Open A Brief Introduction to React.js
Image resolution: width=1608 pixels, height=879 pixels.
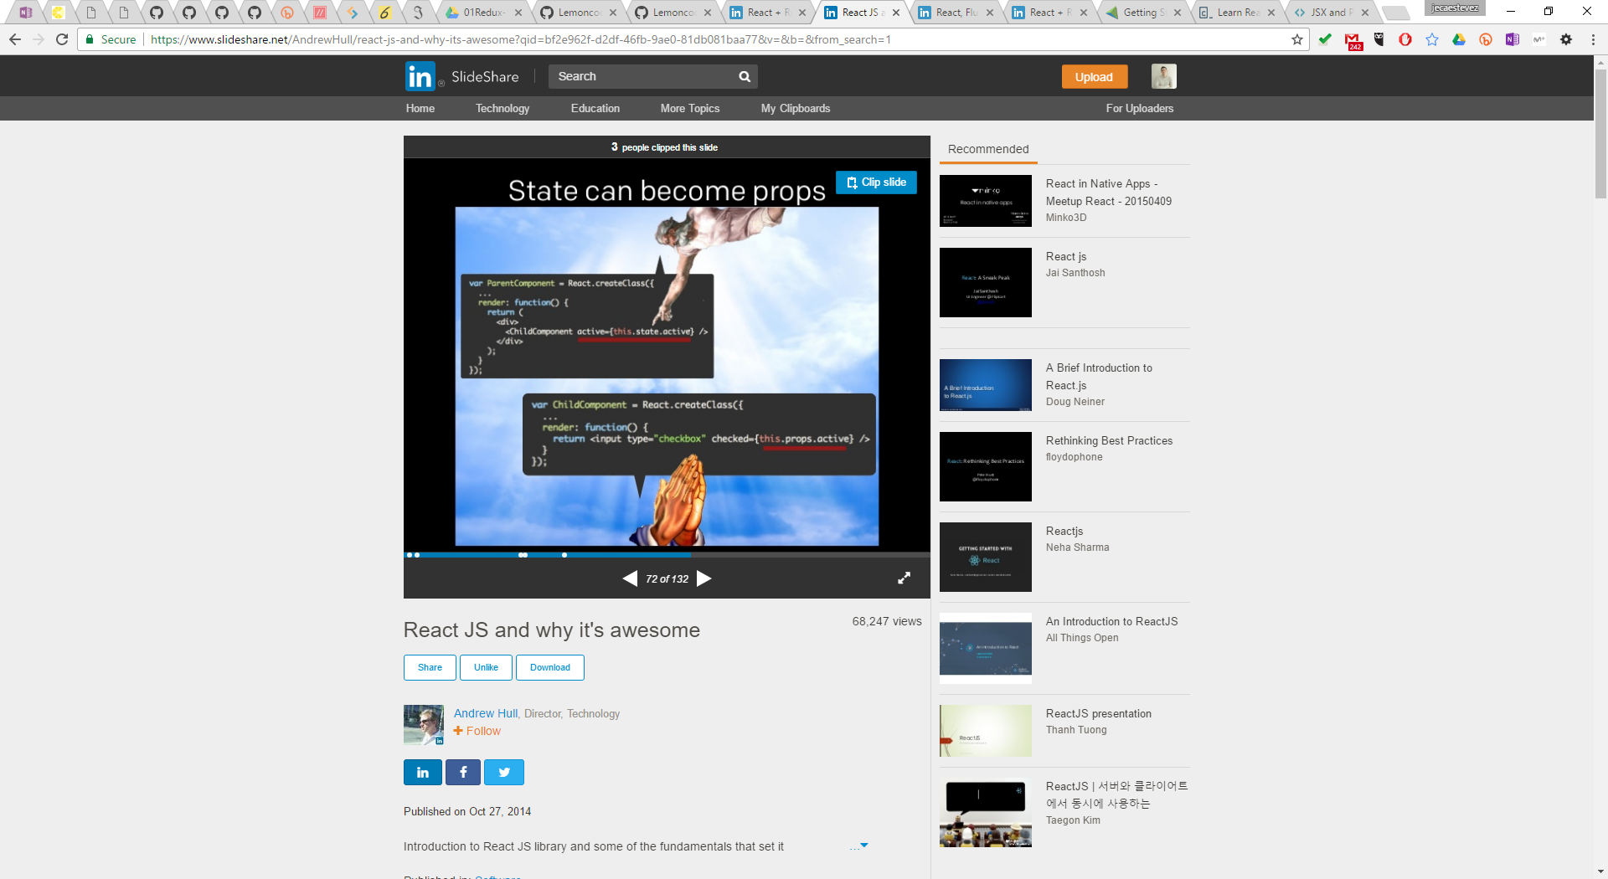point(1099,377)
